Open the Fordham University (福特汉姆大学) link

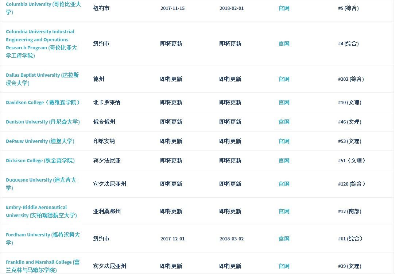[43, 239]
